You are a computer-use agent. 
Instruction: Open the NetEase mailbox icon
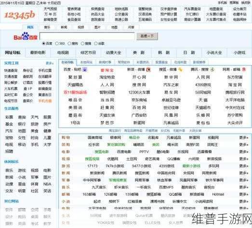pyautogui.click(x=244, y=70)
